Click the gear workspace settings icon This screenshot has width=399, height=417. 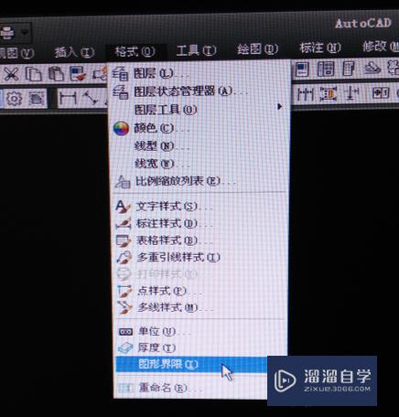coord(14,99)
